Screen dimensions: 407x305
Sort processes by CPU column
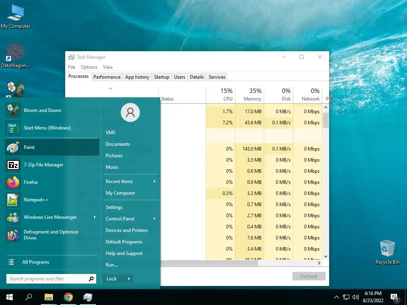pos(221,95)
